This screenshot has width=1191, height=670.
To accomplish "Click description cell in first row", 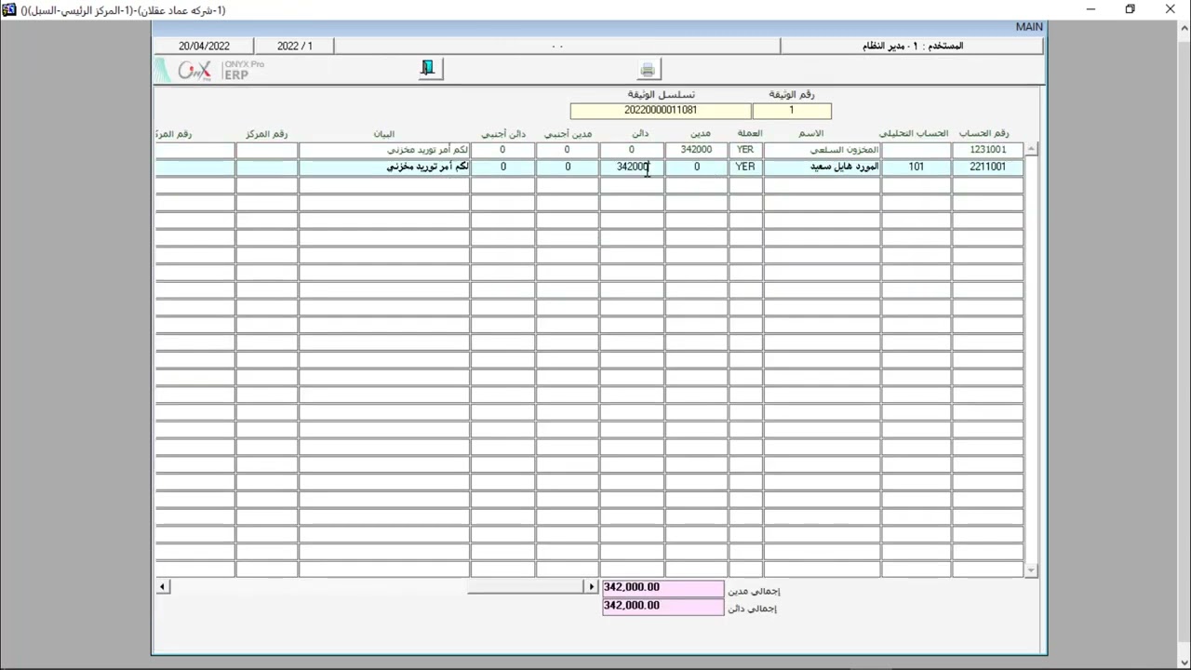I will [x=383, y=150].
